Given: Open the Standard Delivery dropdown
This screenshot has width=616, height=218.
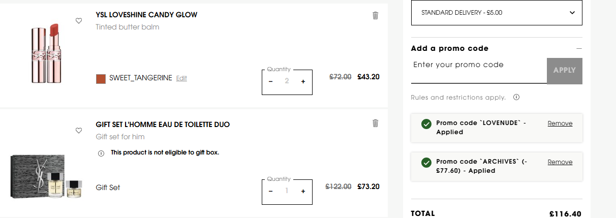Looking at the screenshot, I should point(496,13).
